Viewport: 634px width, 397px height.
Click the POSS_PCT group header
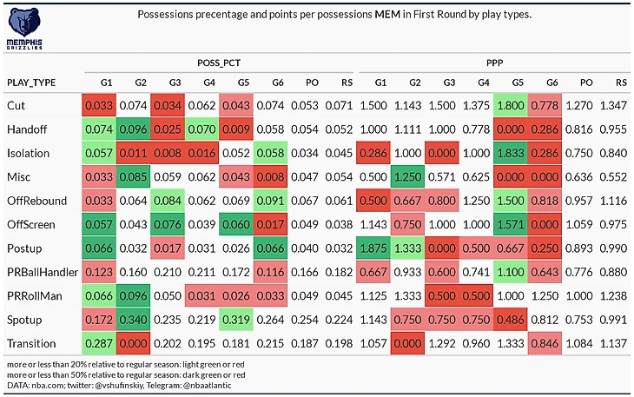(218, 63)
